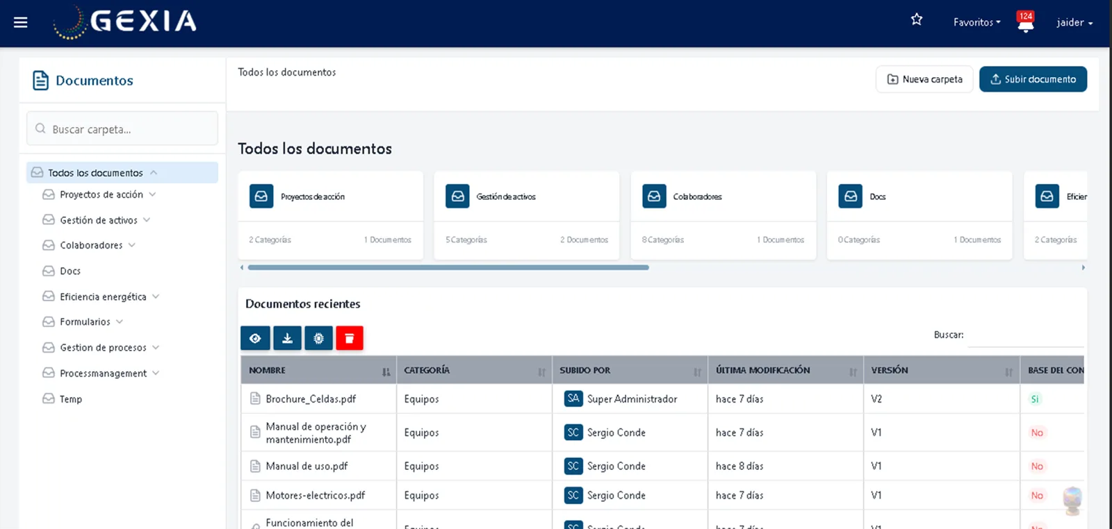Expand the Eficiencia energética folder chevron
The height and width of the screenshot is (529, 1112).
156,296
